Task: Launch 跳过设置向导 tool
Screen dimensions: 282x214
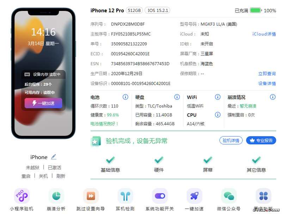Action: click(x=91, y=196)
